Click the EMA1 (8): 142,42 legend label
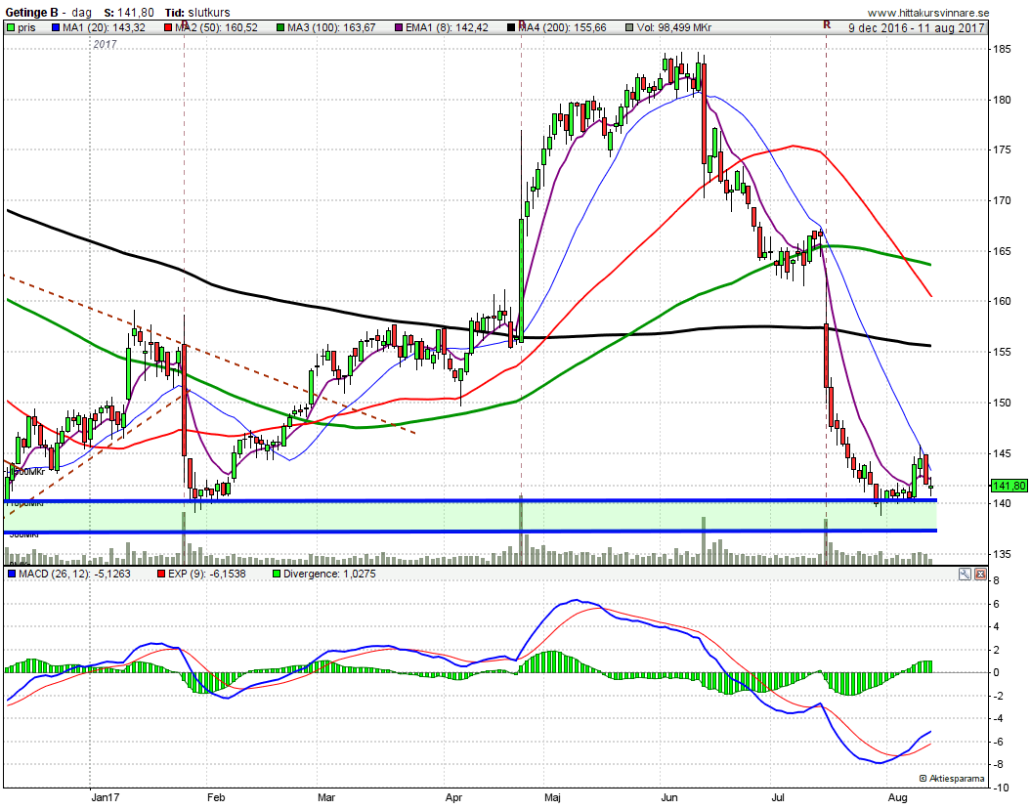The height and width of the screenshot is (810, 1031). point(448,27)
